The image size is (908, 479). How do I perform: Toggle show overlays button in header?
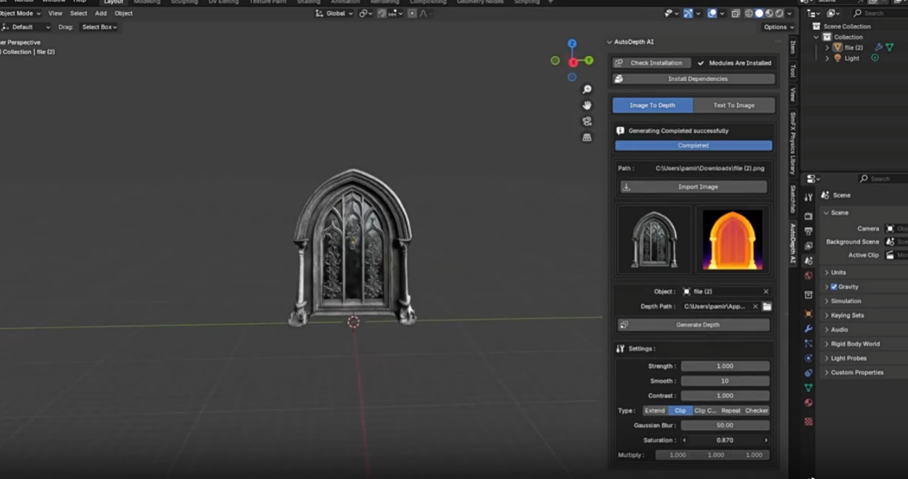[x=712, y=13]
